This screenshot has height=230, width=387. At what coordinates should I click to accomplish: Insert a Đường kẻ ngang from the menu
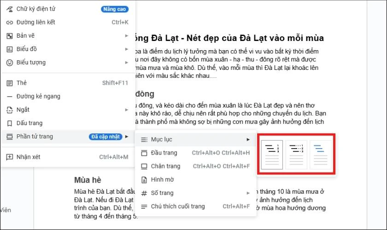click(68, 97)
